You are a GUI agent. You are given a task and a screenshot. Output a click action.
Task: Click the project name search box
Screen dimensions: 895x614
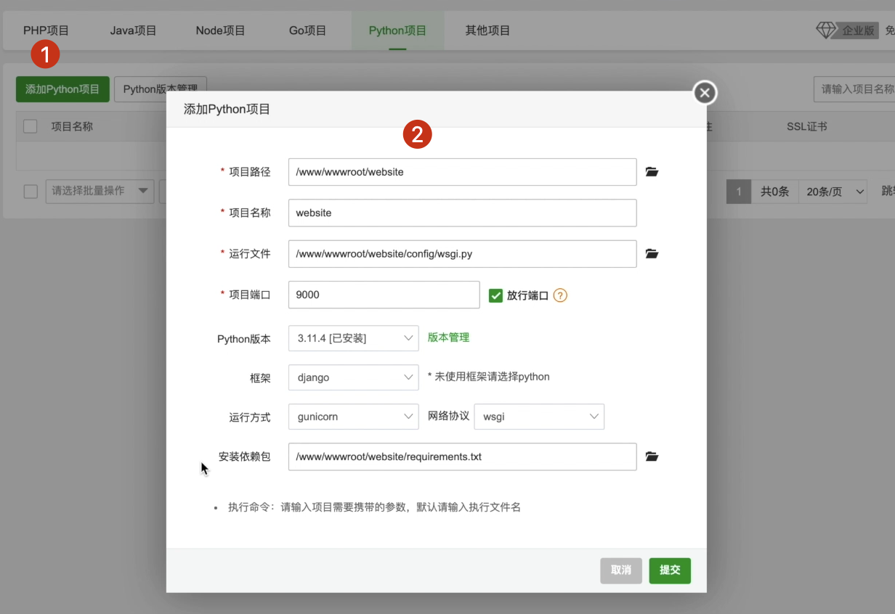pos(854,89)
